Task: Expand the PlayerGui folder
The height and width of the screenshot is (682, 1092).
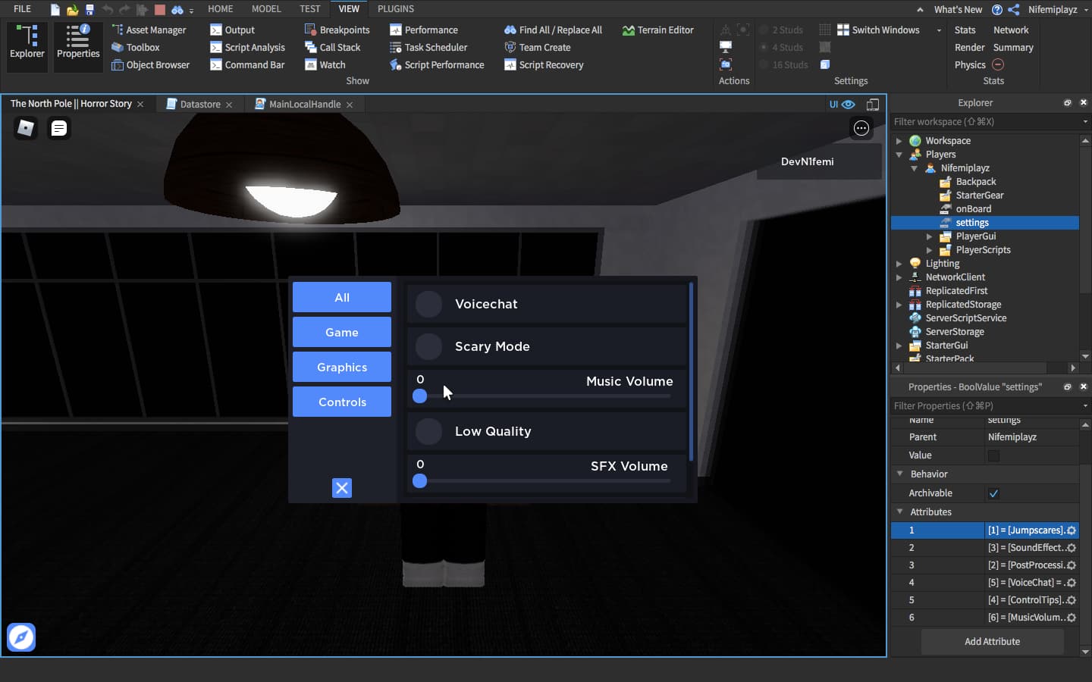Action: (929, 236)
